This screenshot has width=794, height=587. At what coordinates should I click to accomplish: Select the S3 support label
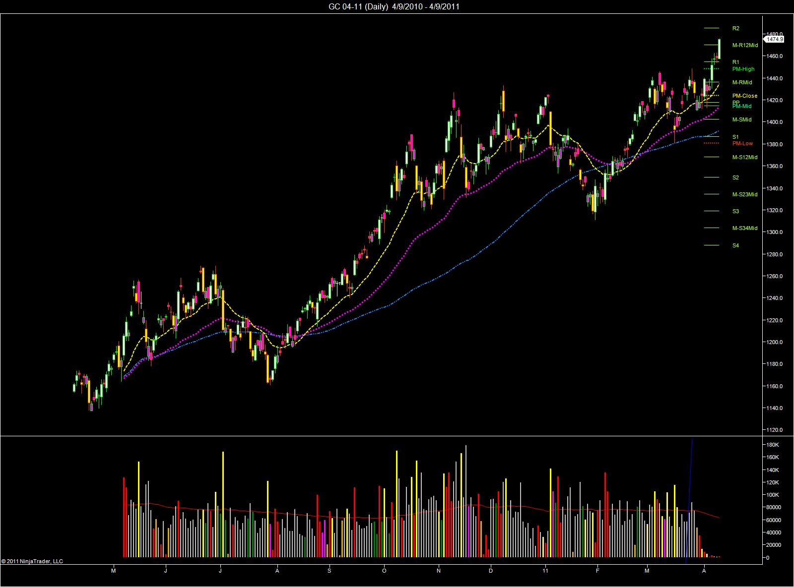[735, 211]
